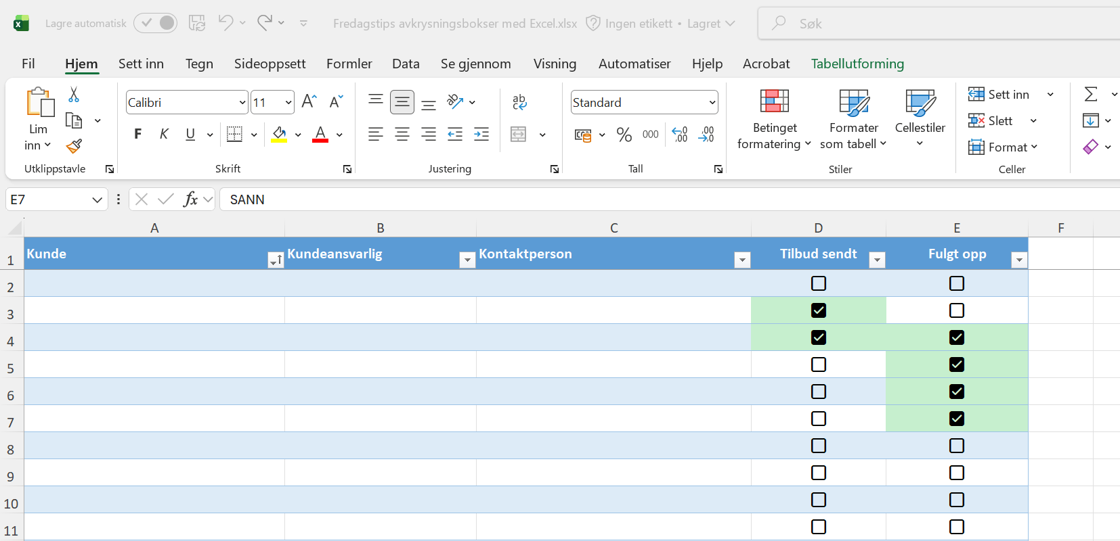Open the Cellestiler gallery button

click(920, 119)
